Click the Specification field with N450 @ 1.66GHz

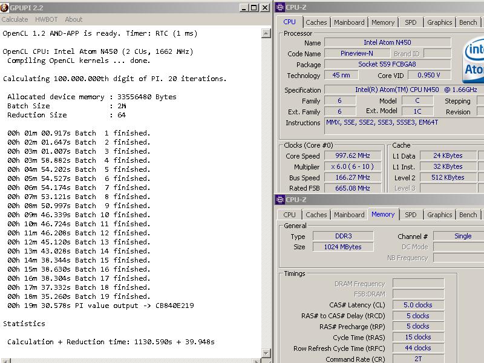(x=404, y=90)
